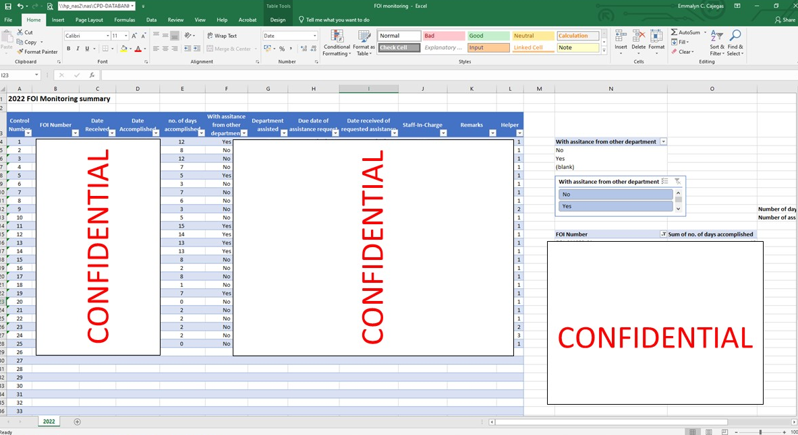798x435 pixels.
Task: Select the Yes slicer item
Action: pos(616,206)
